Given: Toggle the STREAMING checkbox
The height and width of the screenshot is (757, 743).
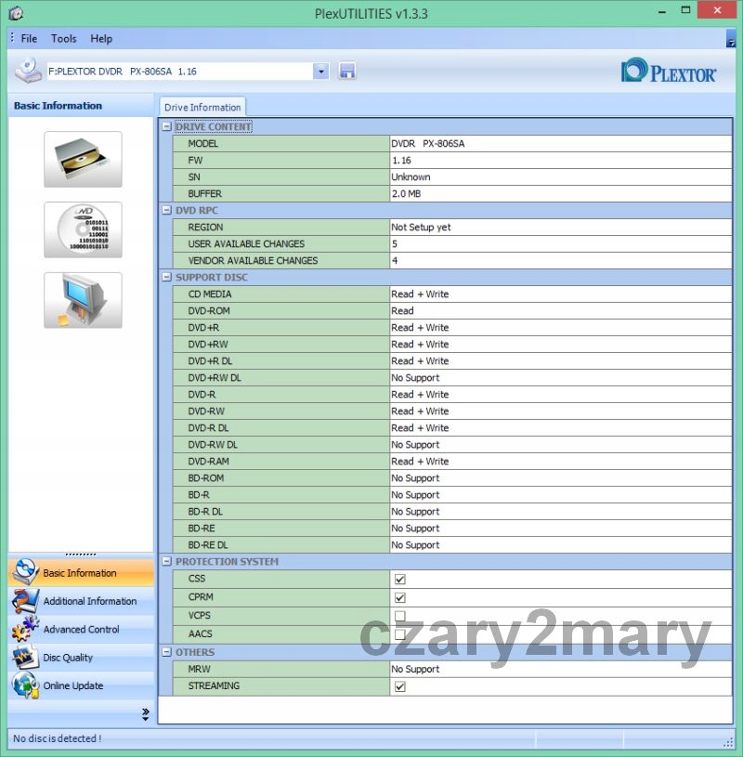Looking at the screenshot, I should coord(400,686).
